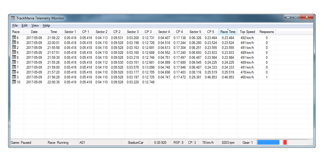Click the Gear: 1 status entry

point(248,143)
